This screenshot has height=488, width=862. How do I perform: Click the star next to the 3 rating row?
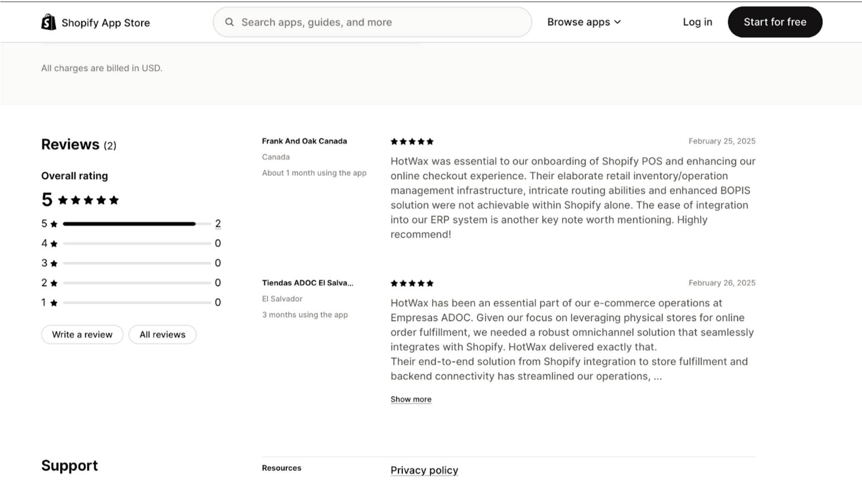[x=54, y=264]
